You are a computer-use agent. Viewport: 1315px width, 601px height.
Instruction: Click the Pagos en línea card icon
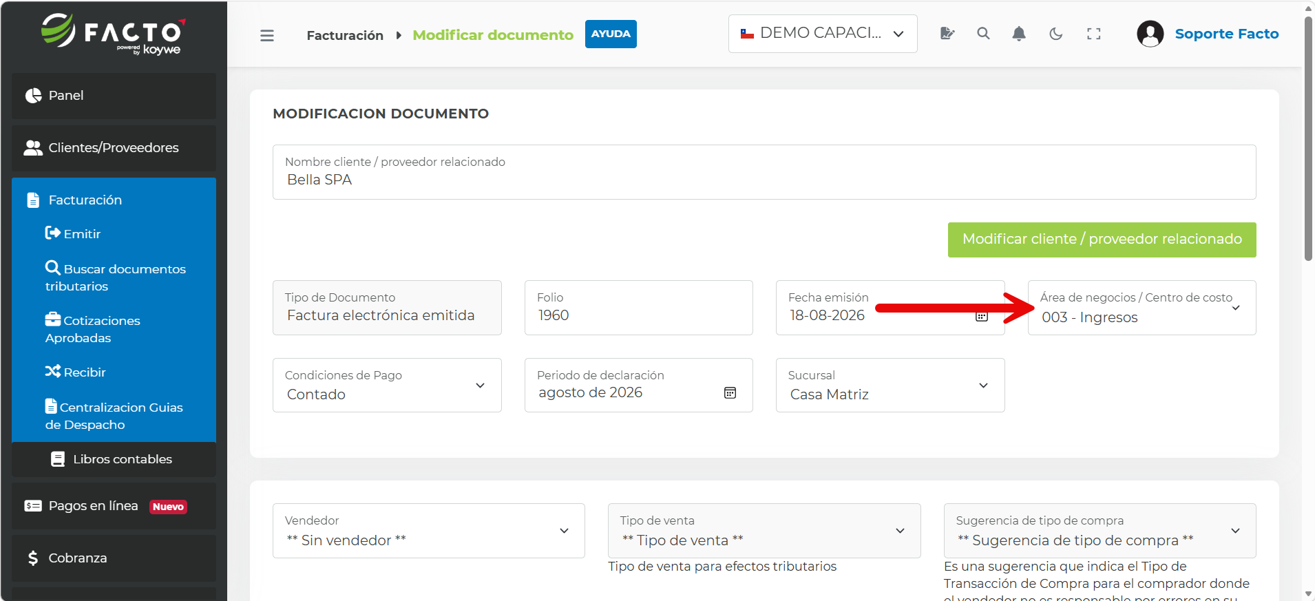point(33,506)
